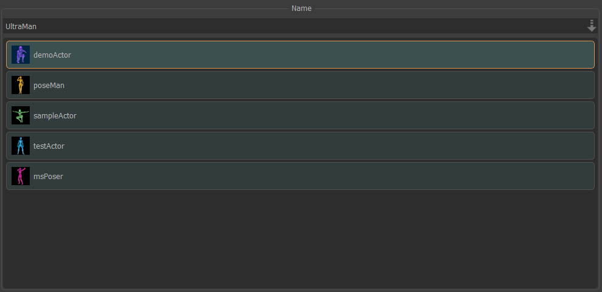This screenshot has height=292, width=602.
Task: Pick the msPoser text label
Action: [48, 177]
